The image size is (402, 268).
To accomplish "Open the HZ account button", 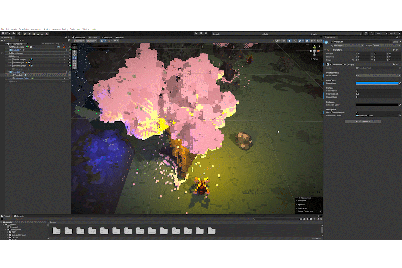I will (6, 33).
